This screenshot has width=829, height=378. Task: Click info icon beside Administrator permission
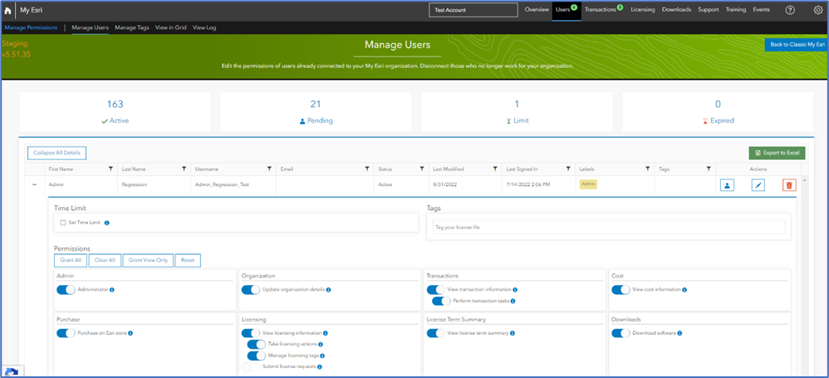point(112,290)
